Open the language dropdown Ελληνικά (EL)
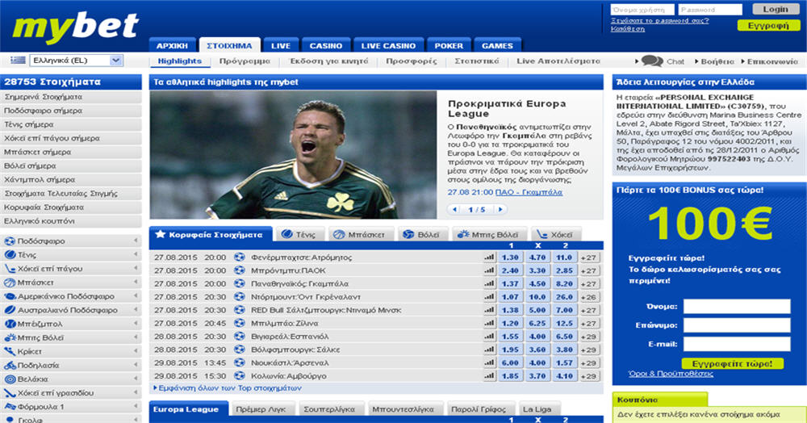Screen dimensions: 807x423 76,61
